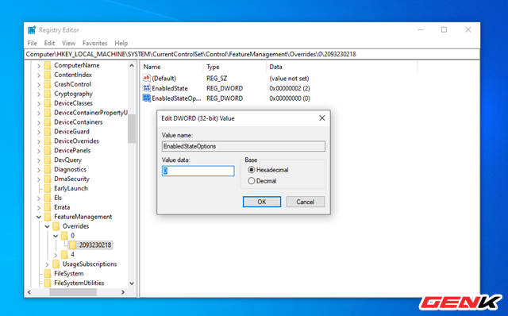Screen dimensions: 508x316
Task: Expand the ComputerName tree node
Action: tap(39, 66)
